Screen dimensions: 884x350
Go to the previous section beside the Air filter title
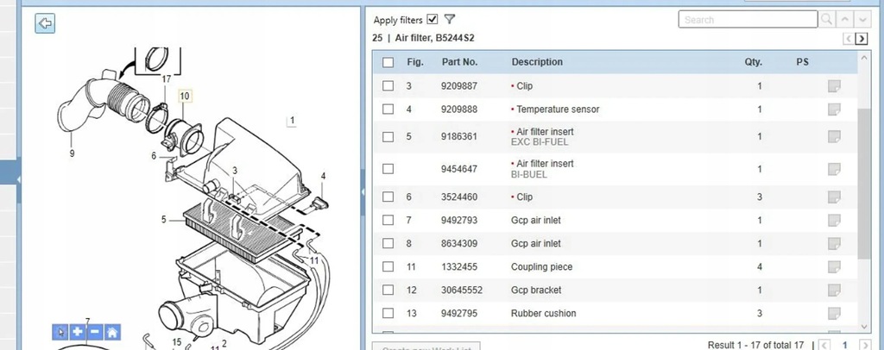tap(849, 38)
